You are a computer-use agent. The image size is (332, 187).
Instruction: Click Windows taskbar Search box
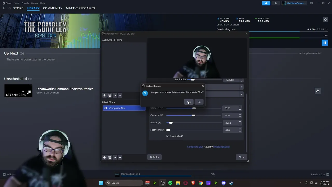tap(125, 183)
